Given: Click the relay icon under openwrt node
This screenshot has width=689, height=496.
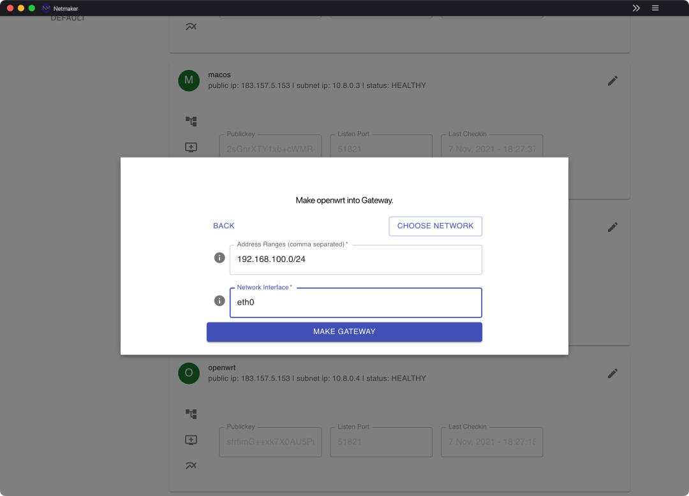Looking at the screenshot, I should coord(191,466).
